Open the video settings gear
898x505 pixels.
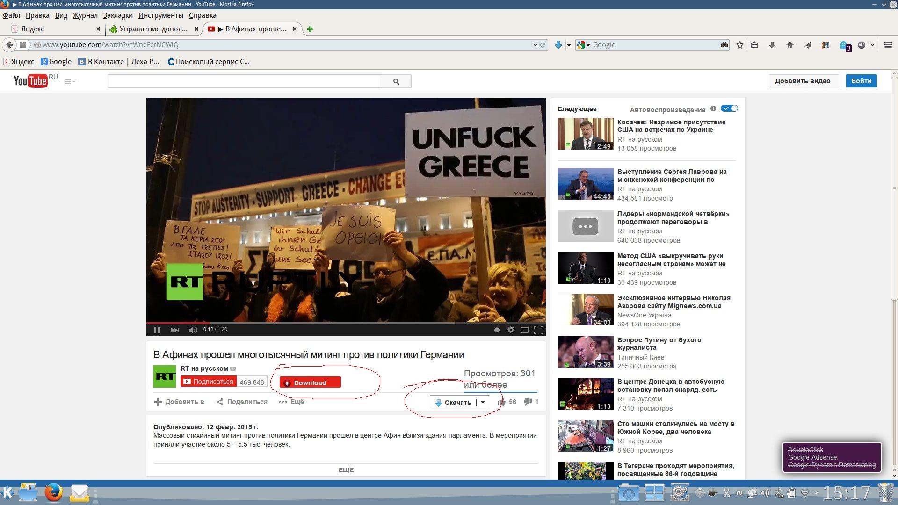coord(511,330)
